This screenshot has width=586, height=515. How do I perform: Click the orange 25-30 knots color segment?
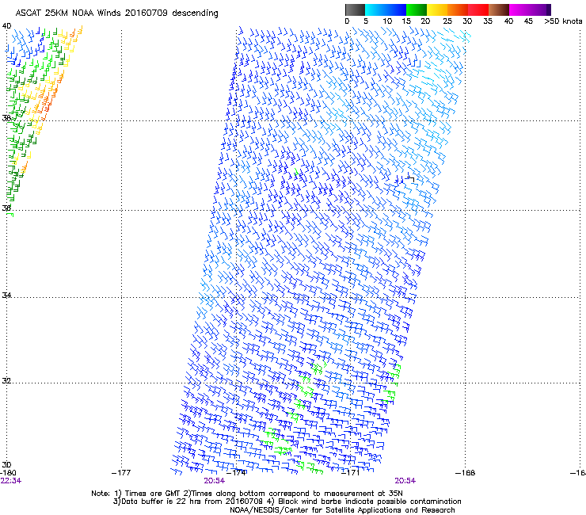pyautogui.click(x=458, y=10)
